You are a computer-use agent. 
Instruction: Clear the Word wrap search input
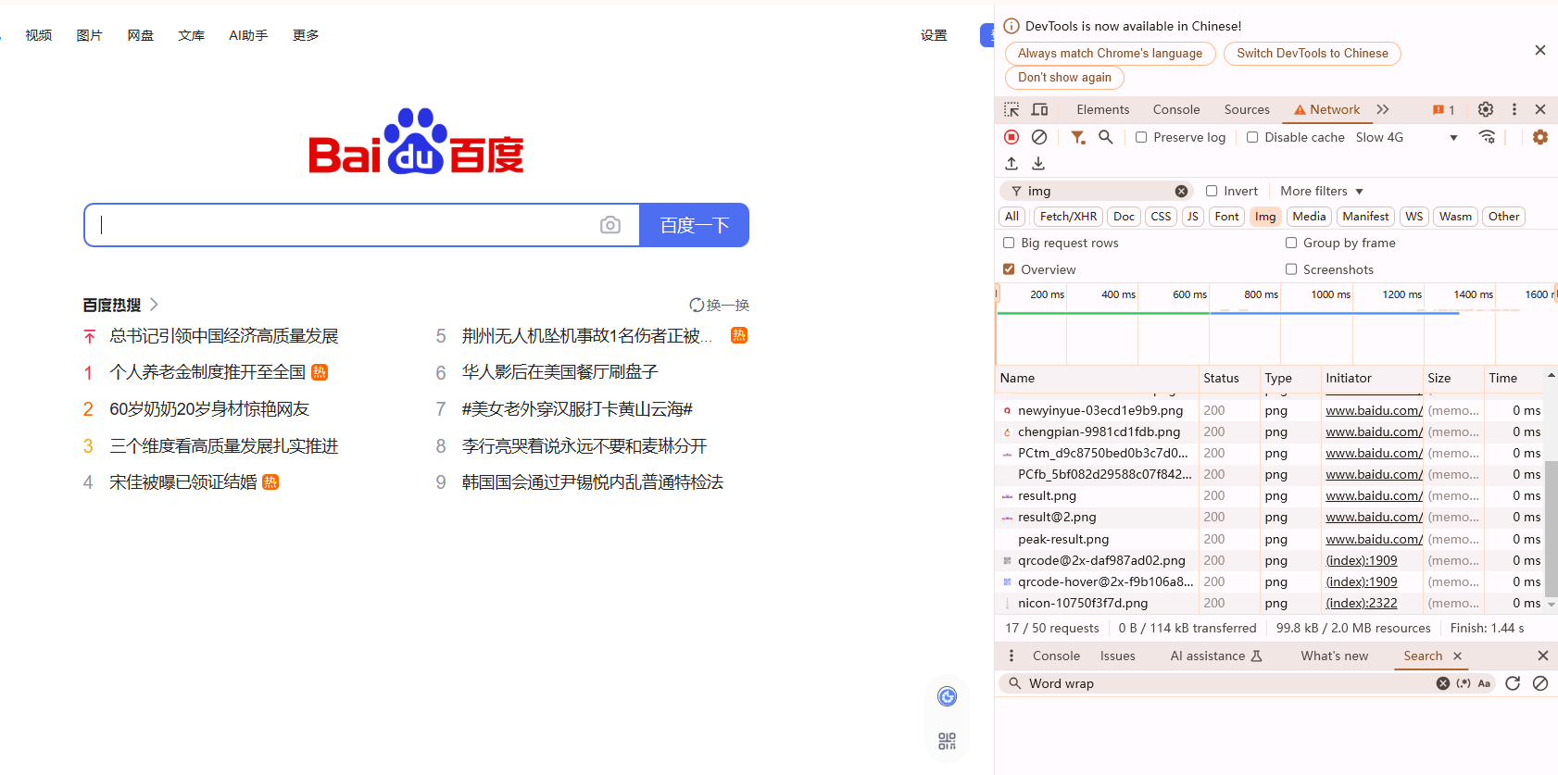coord(1443,683)
